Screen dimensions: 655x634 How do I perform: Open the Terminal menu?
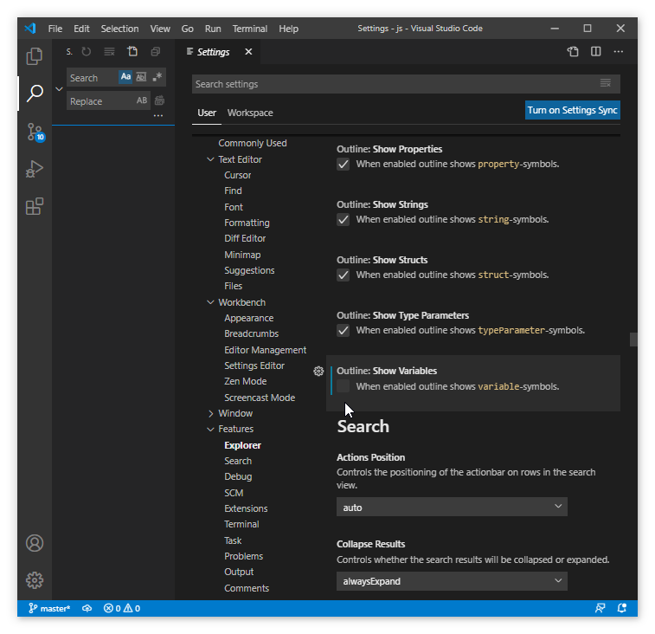point(250,29)
